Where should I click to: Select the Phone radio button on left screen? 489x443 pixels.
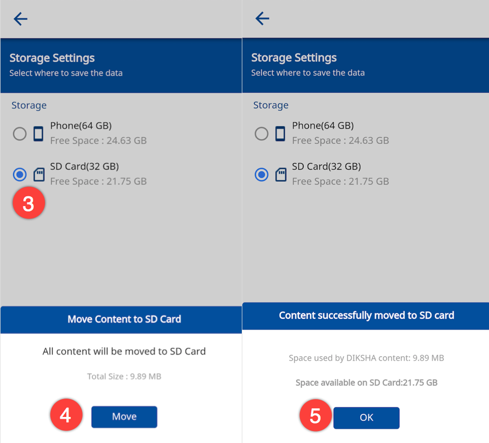20,134
